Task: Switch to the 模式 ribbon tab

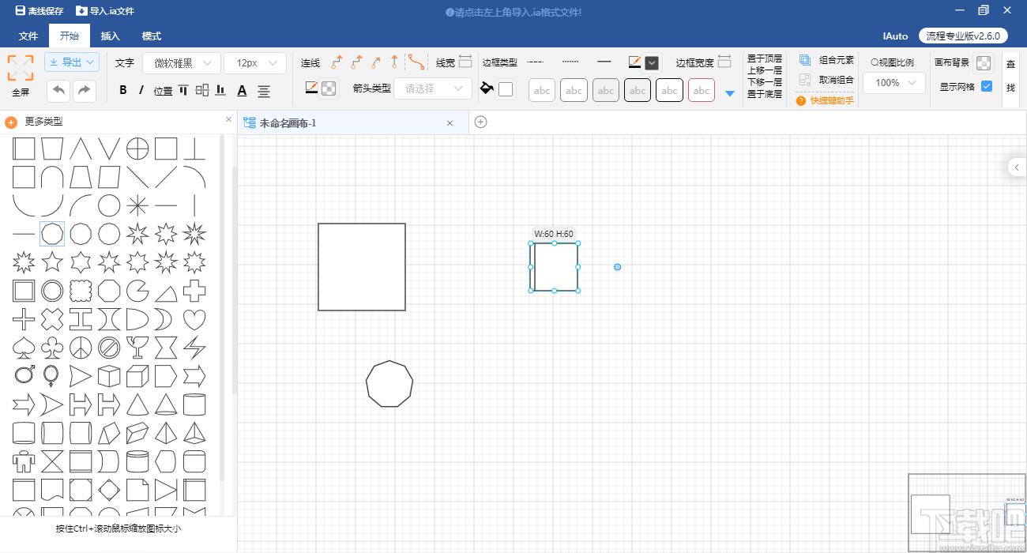Action: pos(152,36)
